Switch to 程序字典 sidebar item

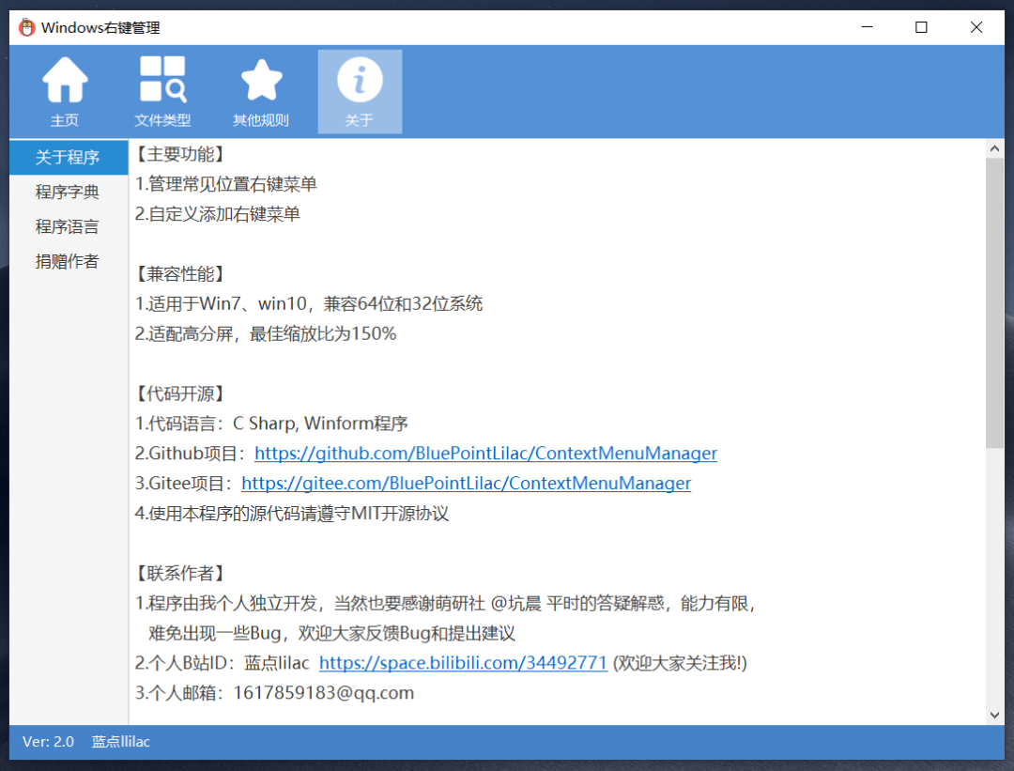(69, 193)
